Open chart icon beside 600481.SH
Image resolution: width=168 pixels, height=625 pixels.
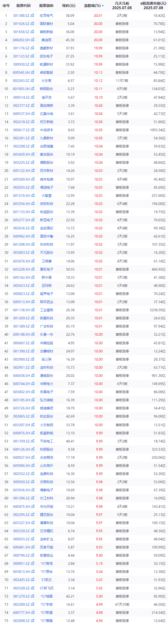click(x=32, y=547)
